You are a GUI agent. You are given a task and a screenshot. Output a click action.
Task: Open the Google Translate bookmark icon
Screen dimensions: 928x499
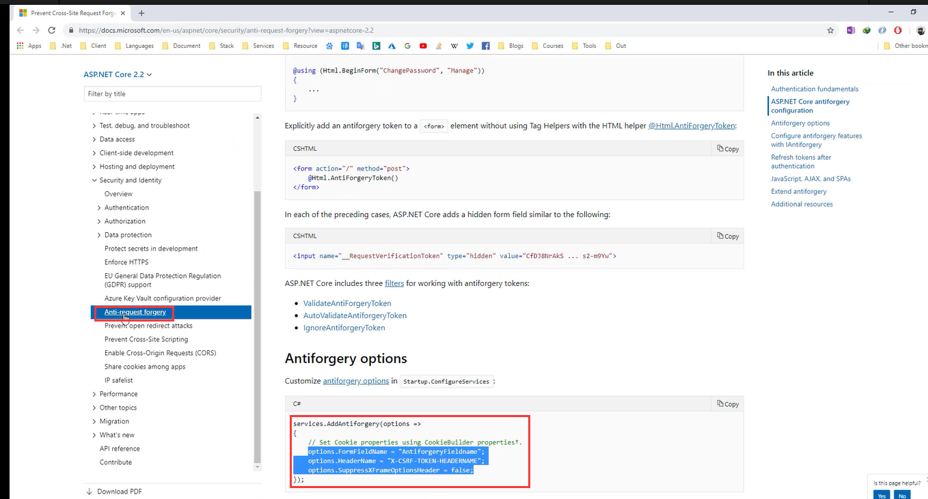coord(360,46)
